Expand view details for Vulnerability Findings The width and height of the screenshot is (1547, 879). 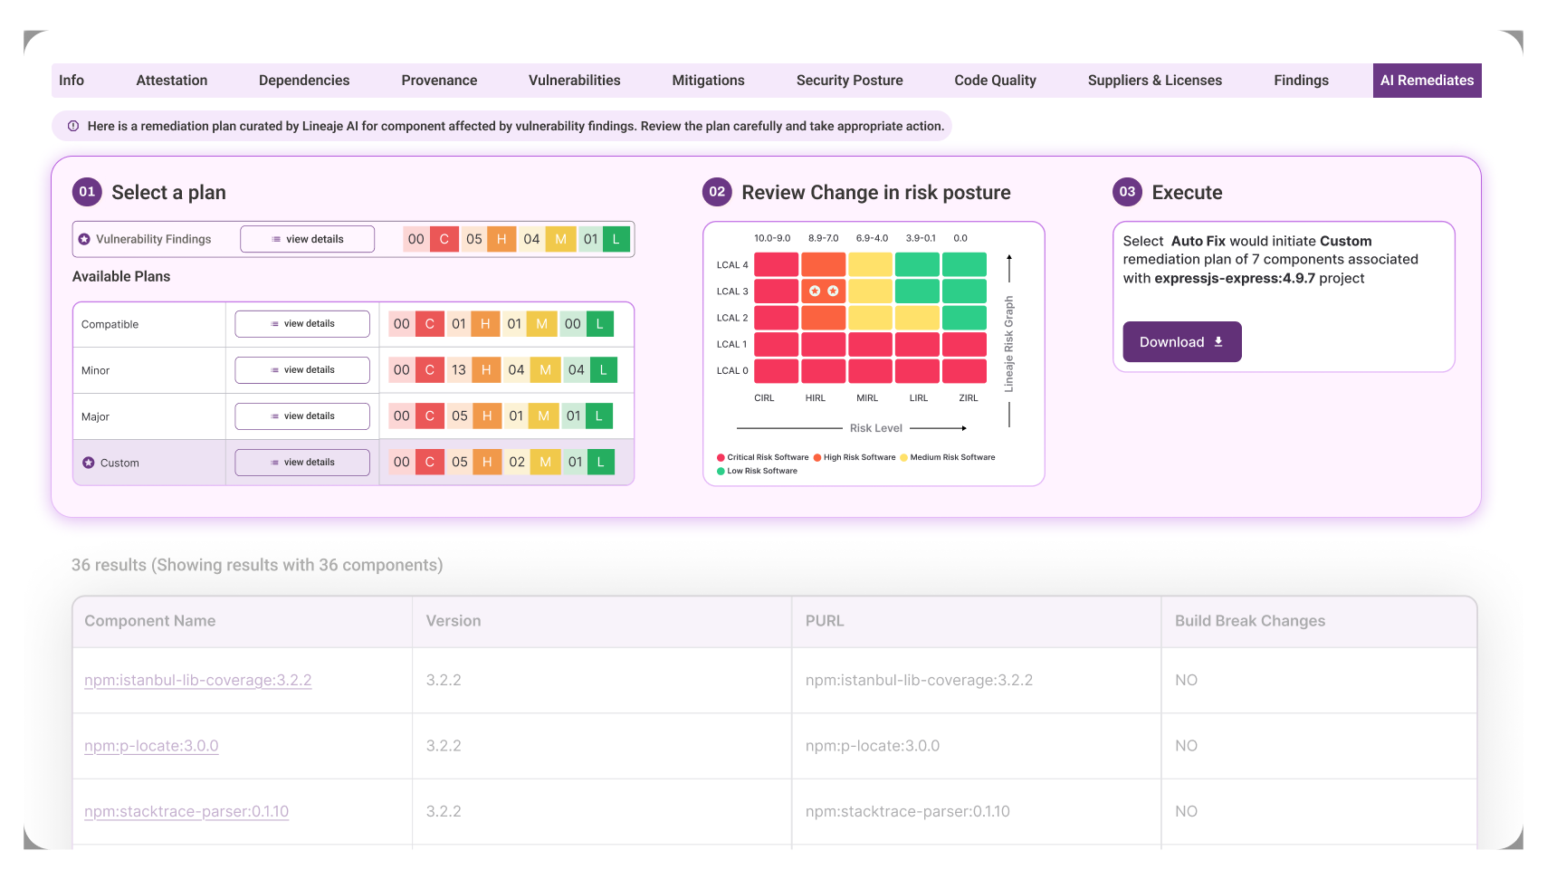coord(307,239)
